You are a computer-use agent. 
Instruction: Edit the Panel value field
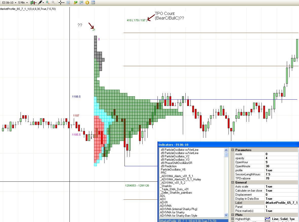click(x=281, y=207)
